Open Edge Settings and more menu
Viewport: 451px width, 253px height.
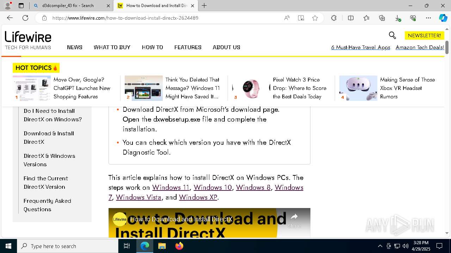point(428,18)
